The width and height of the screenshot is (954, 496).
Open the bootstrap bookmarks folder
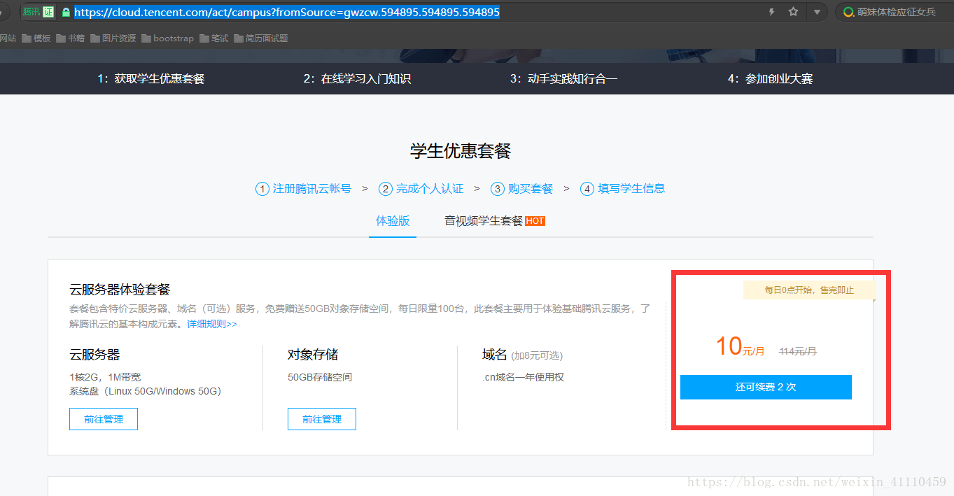[167, 38]
